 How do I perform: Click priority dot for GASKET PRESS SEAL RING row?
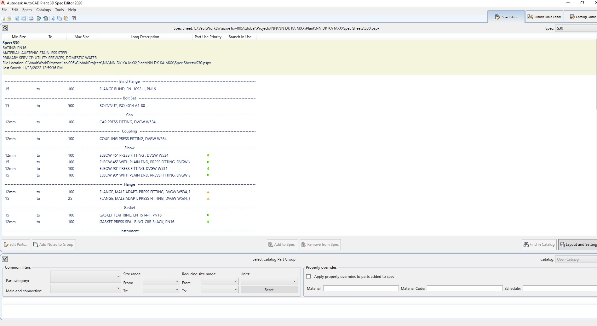(208, 222)
